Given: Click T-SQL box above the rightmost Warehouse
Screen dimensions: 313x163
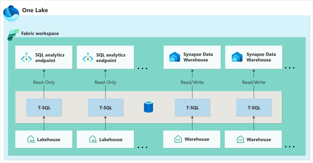Looking at the screenshot, I should 254,108.
